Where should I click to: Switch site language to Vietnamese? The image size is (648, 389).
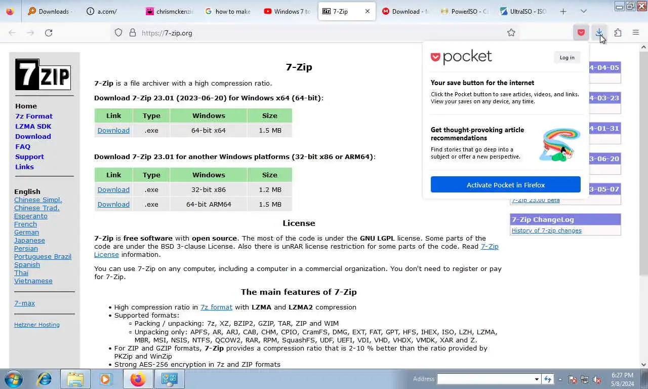[x=33, y=281]
